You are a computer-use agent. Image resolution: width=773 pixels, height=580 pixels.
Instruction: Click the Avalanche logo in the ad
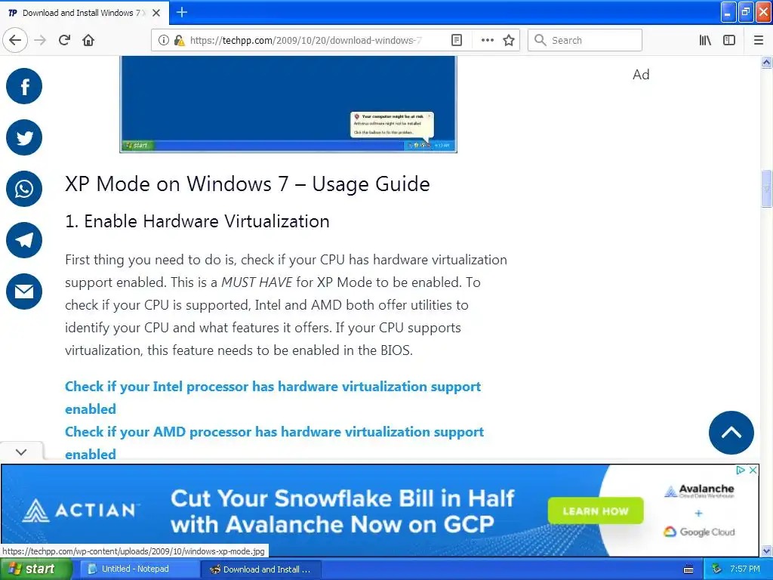[699, 491]
